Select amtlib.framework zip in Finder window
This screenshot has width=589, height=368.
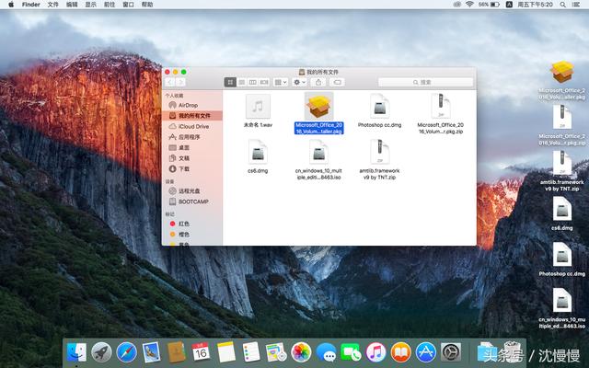coord(379,159)
